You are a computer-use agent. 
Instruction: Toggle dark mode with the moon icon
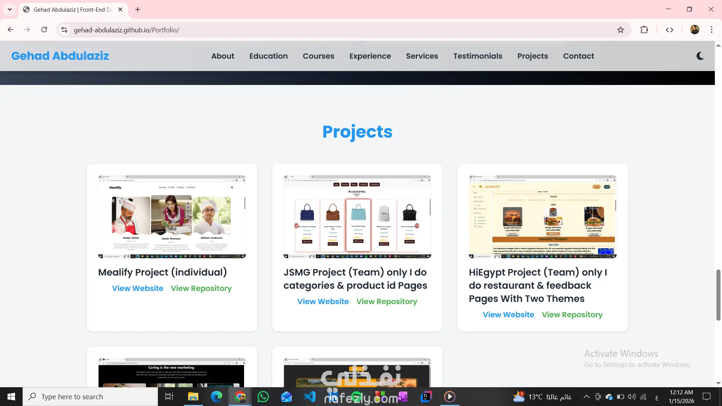[x=700, y=56]
